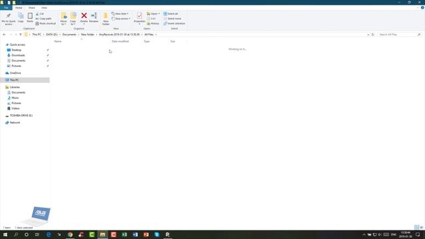425x239 pixels.
Task: Select Videos under Libraries
Action: click(x=15, y=108)
